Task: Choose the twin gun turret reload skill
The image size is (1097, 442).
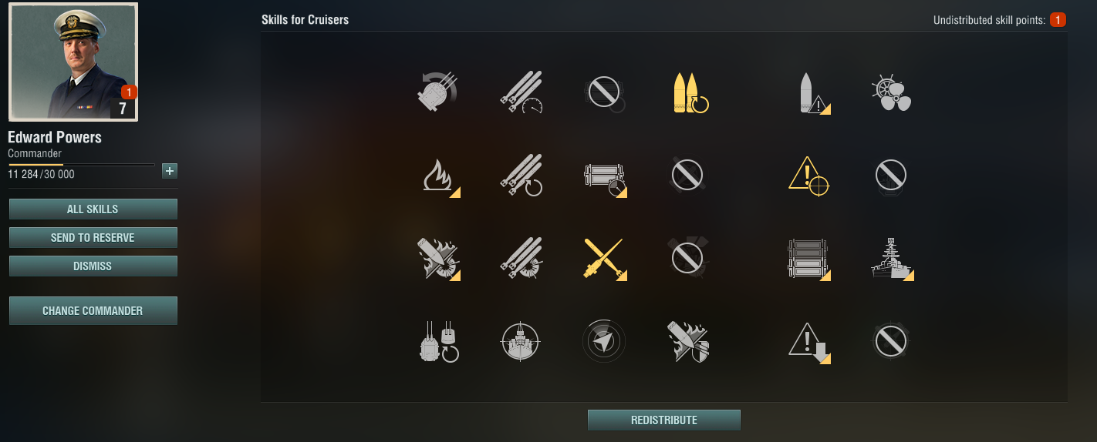Action: (439, 341)
